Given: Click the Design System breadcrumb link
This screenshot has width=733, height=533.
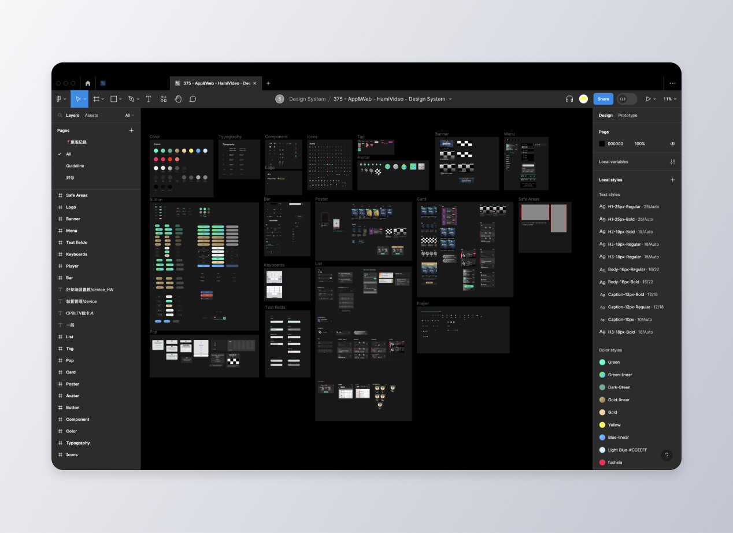Looking at the screenshot, I should click(x=306, y=99).
